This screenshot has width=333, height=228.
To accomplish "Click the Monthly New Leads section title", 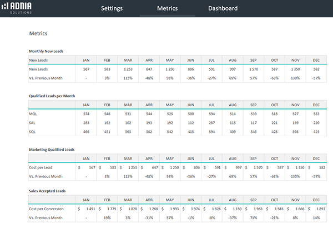I will pyautogui.click(x=46, y=51).
